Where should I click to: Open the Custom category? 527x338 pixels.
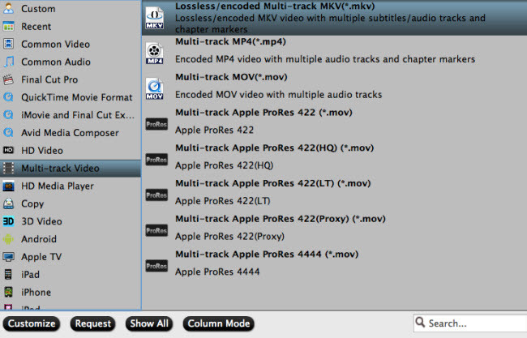click(71, 8)
